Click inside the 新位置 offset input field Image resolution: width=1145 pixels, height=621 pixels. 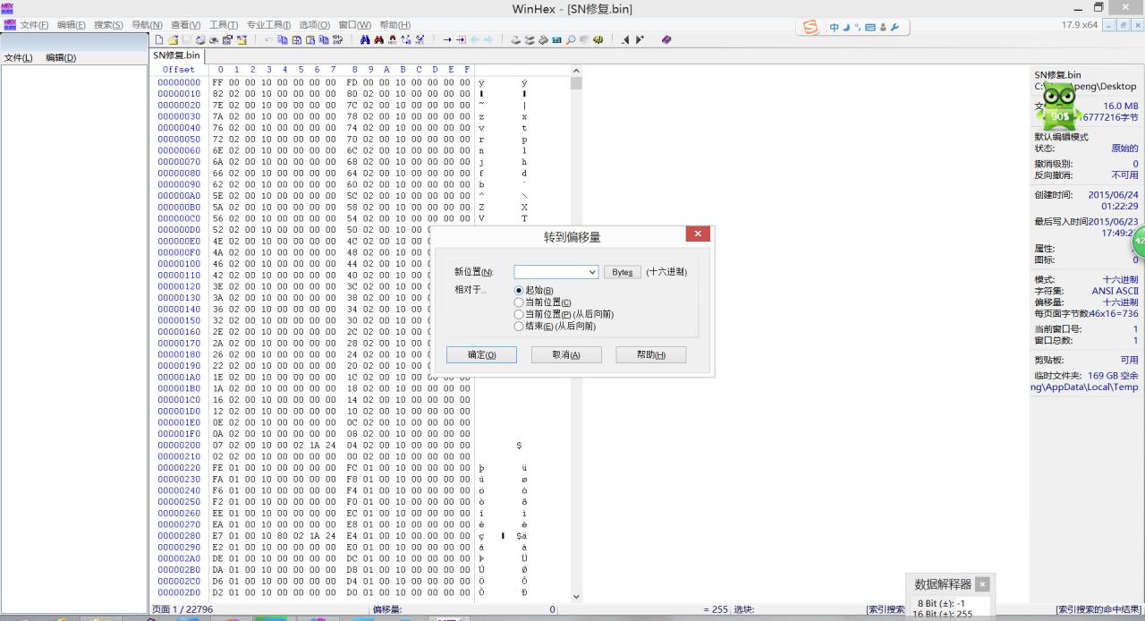pyautogui.click(x=550, y=272)
